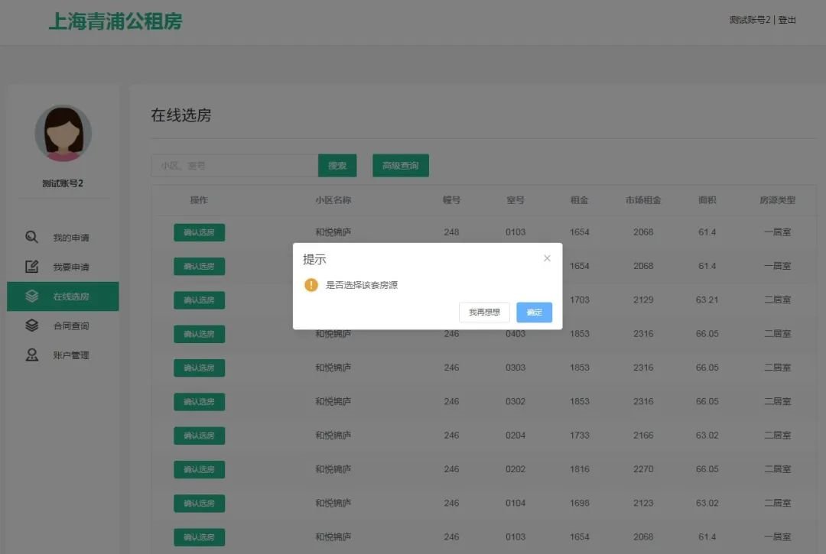Click the orange warning icon in dialog
This screenshot has height=554, width=826.
pos(311,285)
